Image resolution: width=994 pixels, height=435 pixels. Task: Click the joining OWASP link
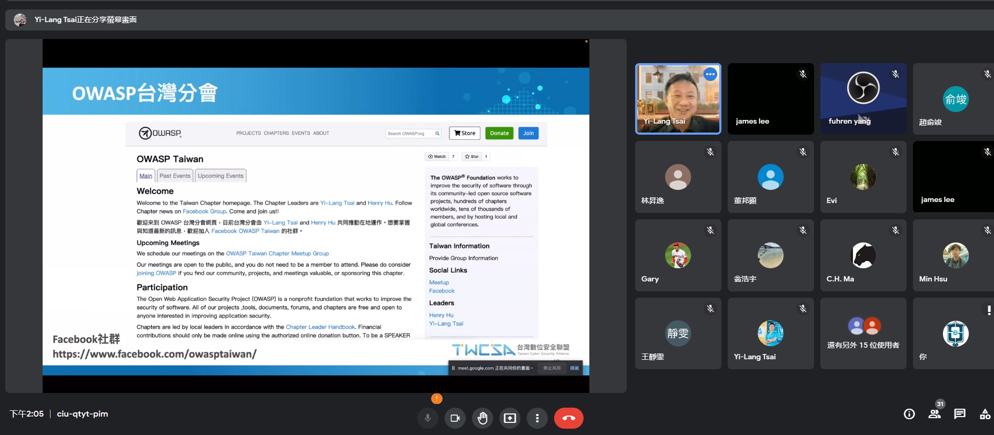coord(156,273)
